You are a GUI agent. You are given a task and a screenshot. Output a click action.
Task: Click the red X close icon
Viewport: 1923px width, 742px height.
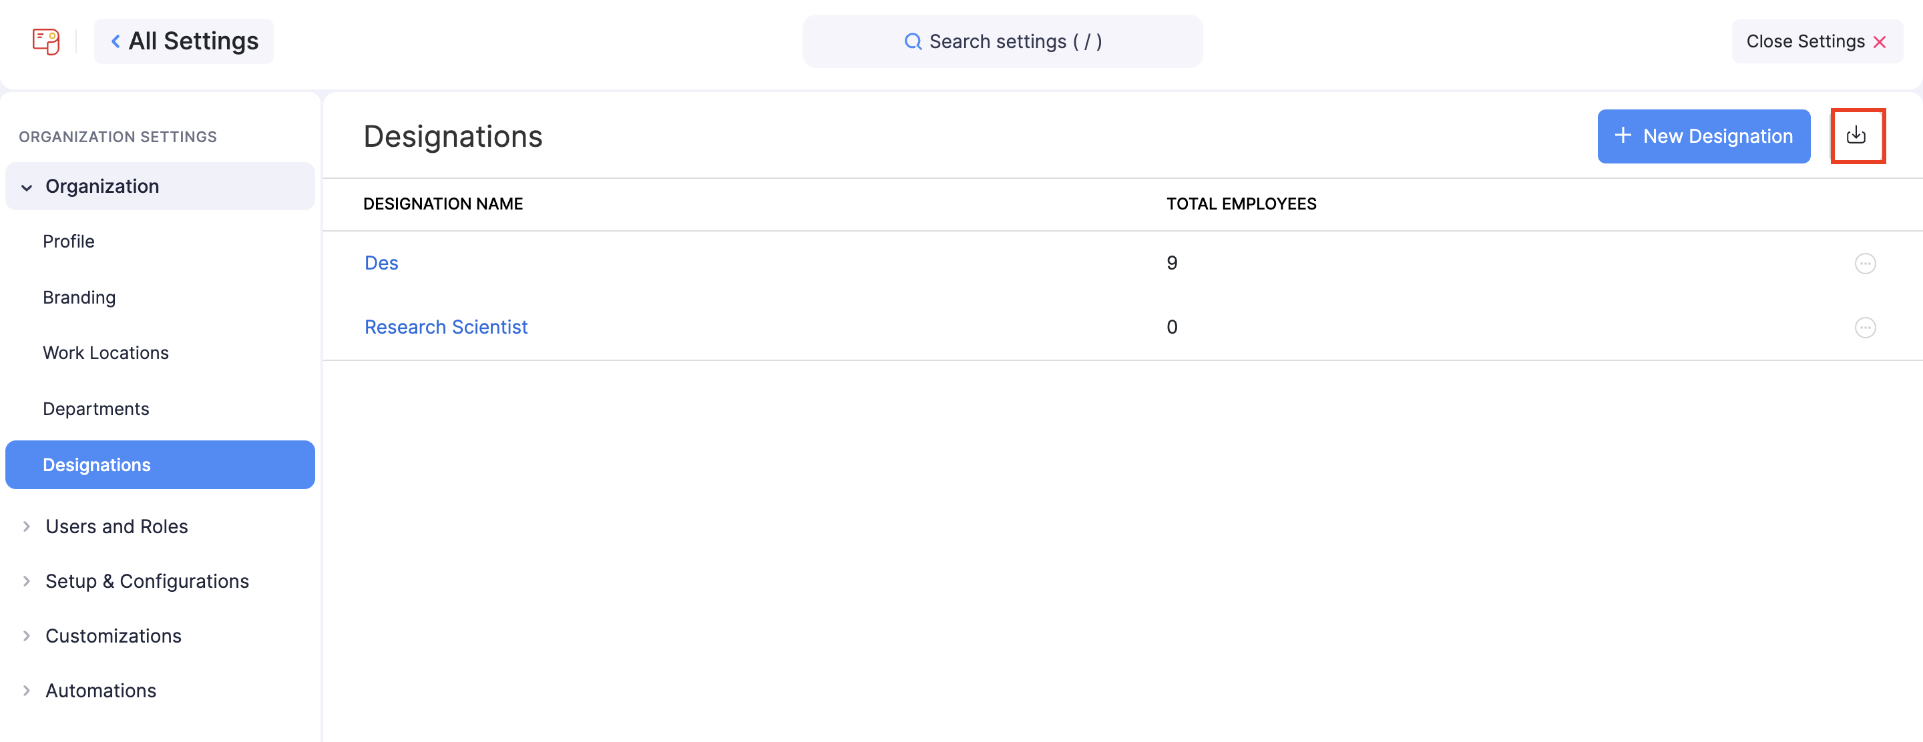point(1880,42)
